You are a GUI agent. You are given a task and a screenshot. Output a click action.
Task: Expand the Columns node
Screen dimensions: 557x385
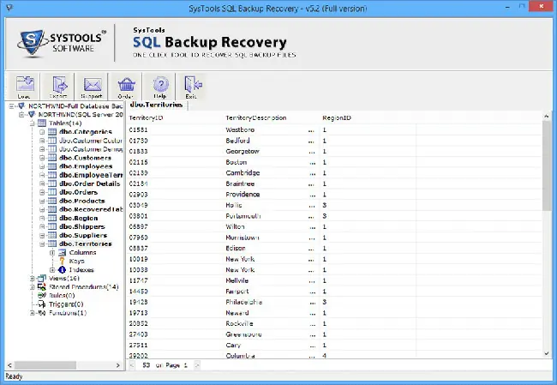[x=52, y=252]
